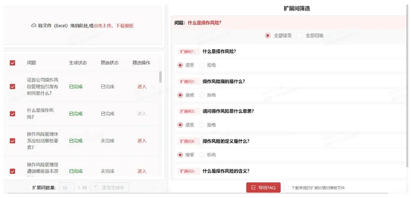Select 接受 for 扩展问2
411x198 pixels.
point(180,95)
